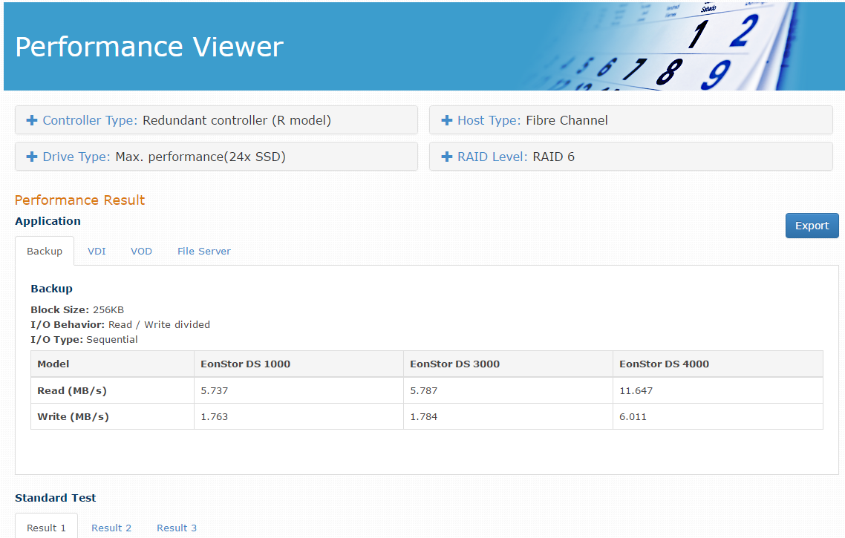
Task: Select the 5.787 read value cell
Action: pyautogui.click(x=508, y=390)
